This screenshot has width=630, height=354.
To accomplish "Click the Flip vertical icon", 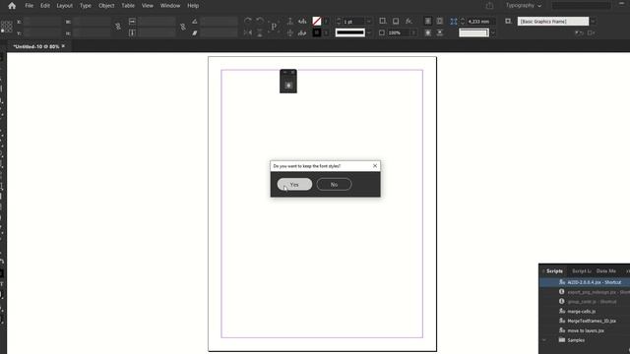I will (x=260, y=32).
